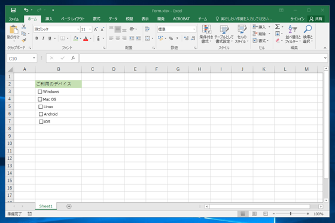Image resolution: width=335 pixels, height=223 pixels.
Task: Switch to Normal view in status bar
Action: coord(243,213)
